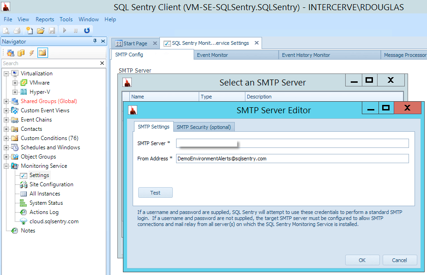Click the open folder toolbar icon
This screenshot has width=427, height=275.
coord(41,31)
